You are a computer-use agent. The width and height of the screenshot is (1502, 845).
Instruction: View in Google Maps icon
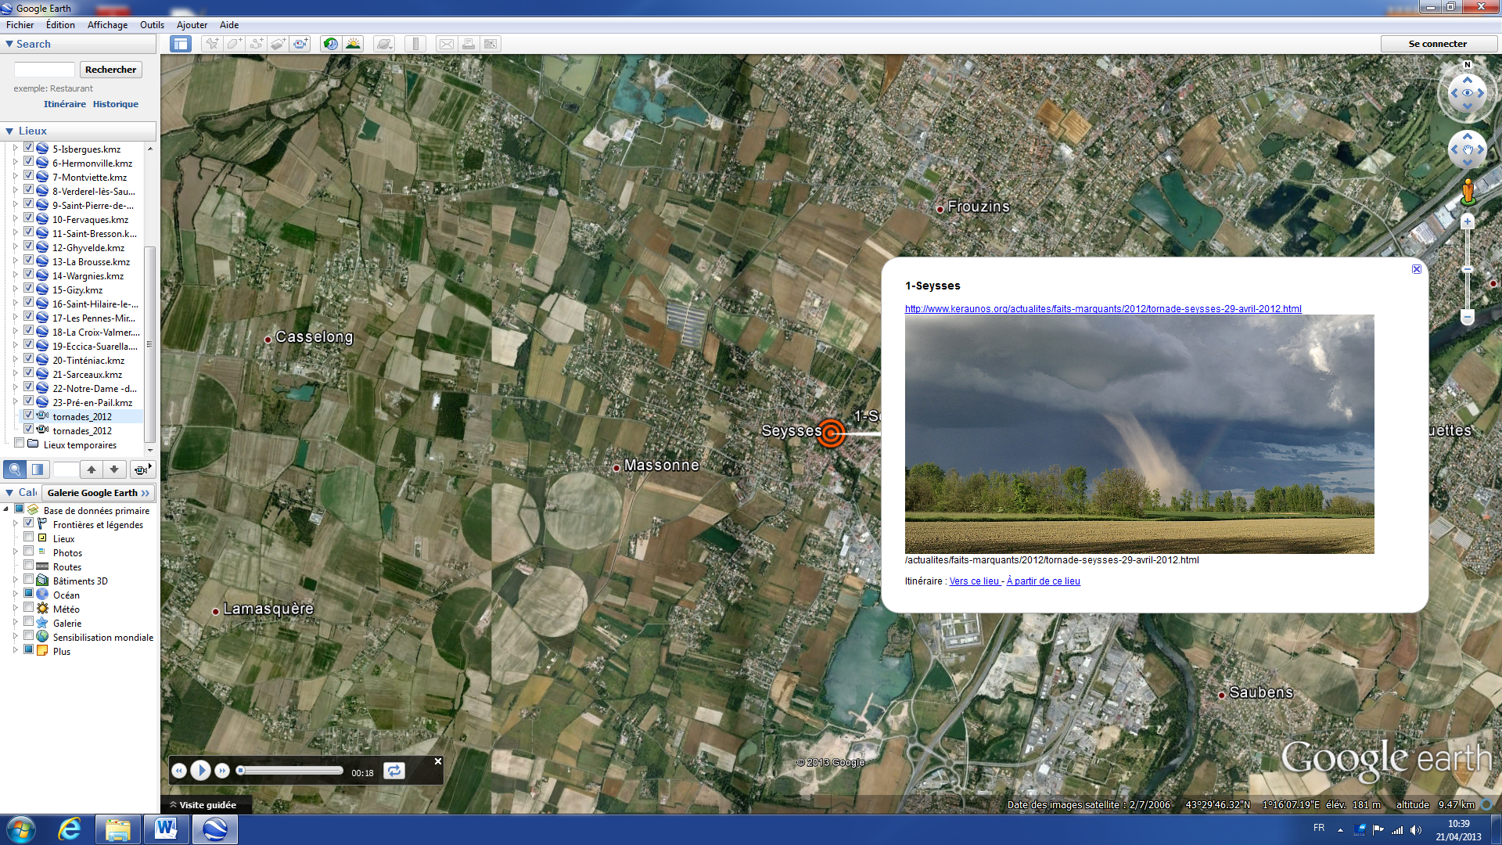pyautogui.click(x=490, y=44)
